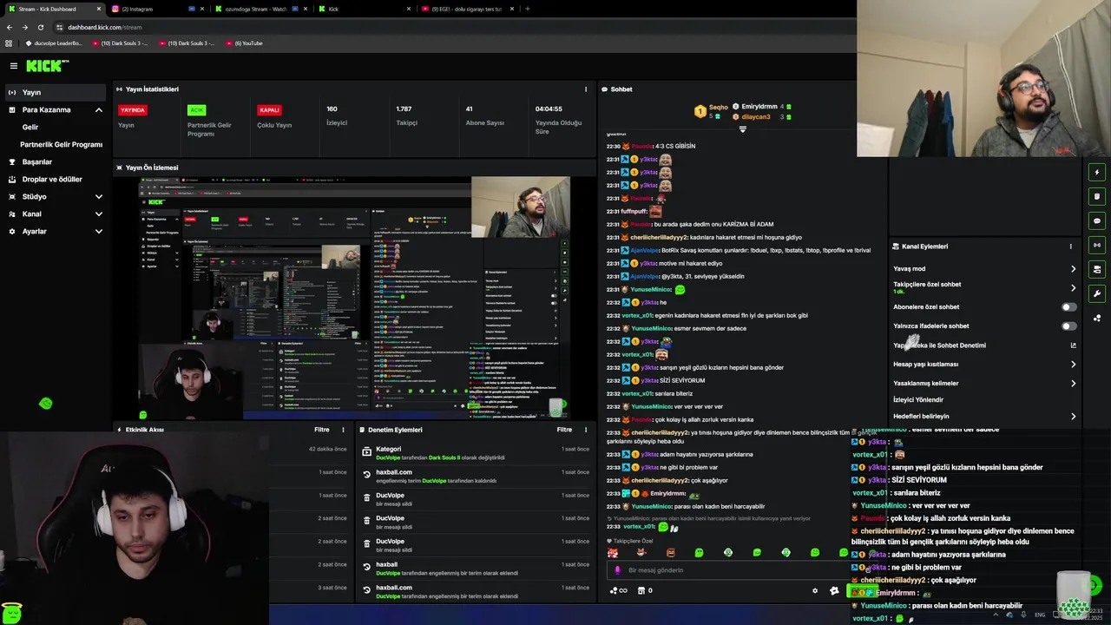Open Droplar ve ödüller in sidebar
Viewport: 1111px width, 625px height.
pos(52,180)
